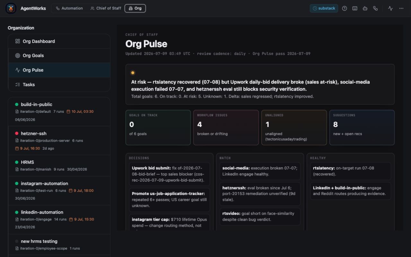
Task: Click the file icon beside iteration-0/production-server
Action: tap(17, 140)
